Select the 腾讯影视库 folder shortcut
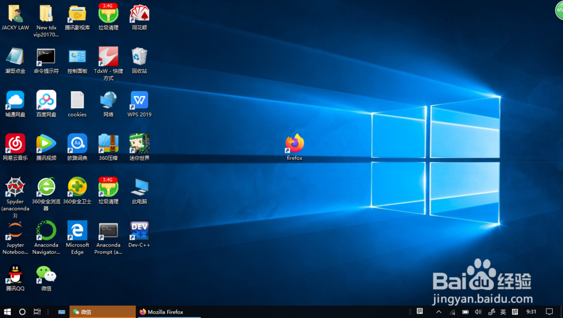Image resolution: width=563 pixels, height=318 pixels. point(77,14)
